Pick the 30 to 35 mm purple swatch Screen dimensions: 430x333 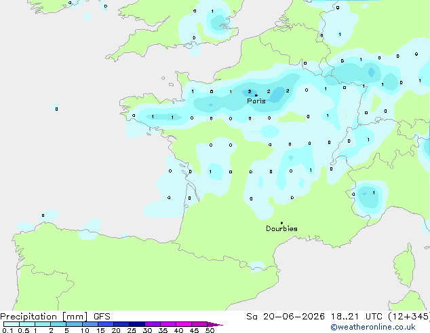tap(153, 324)
